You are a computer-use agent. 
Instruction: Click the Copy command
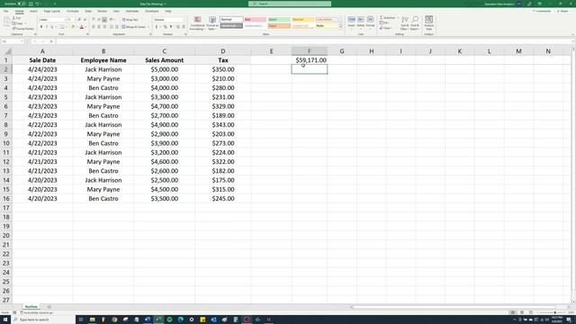18,23
